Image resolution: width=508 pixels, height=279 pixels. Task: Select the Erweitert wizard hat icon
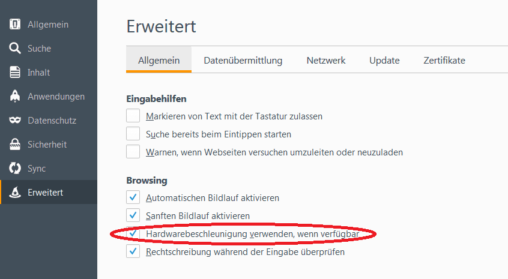15,192
